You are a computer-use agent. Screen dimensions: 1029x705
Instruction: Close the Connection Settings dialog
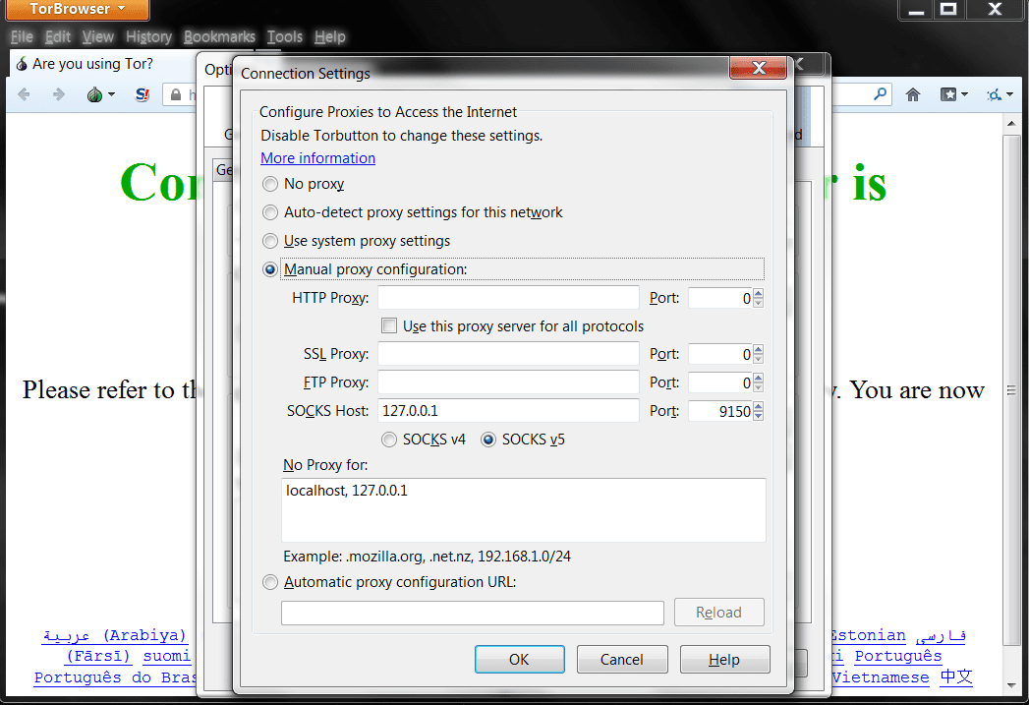(759, 68)
